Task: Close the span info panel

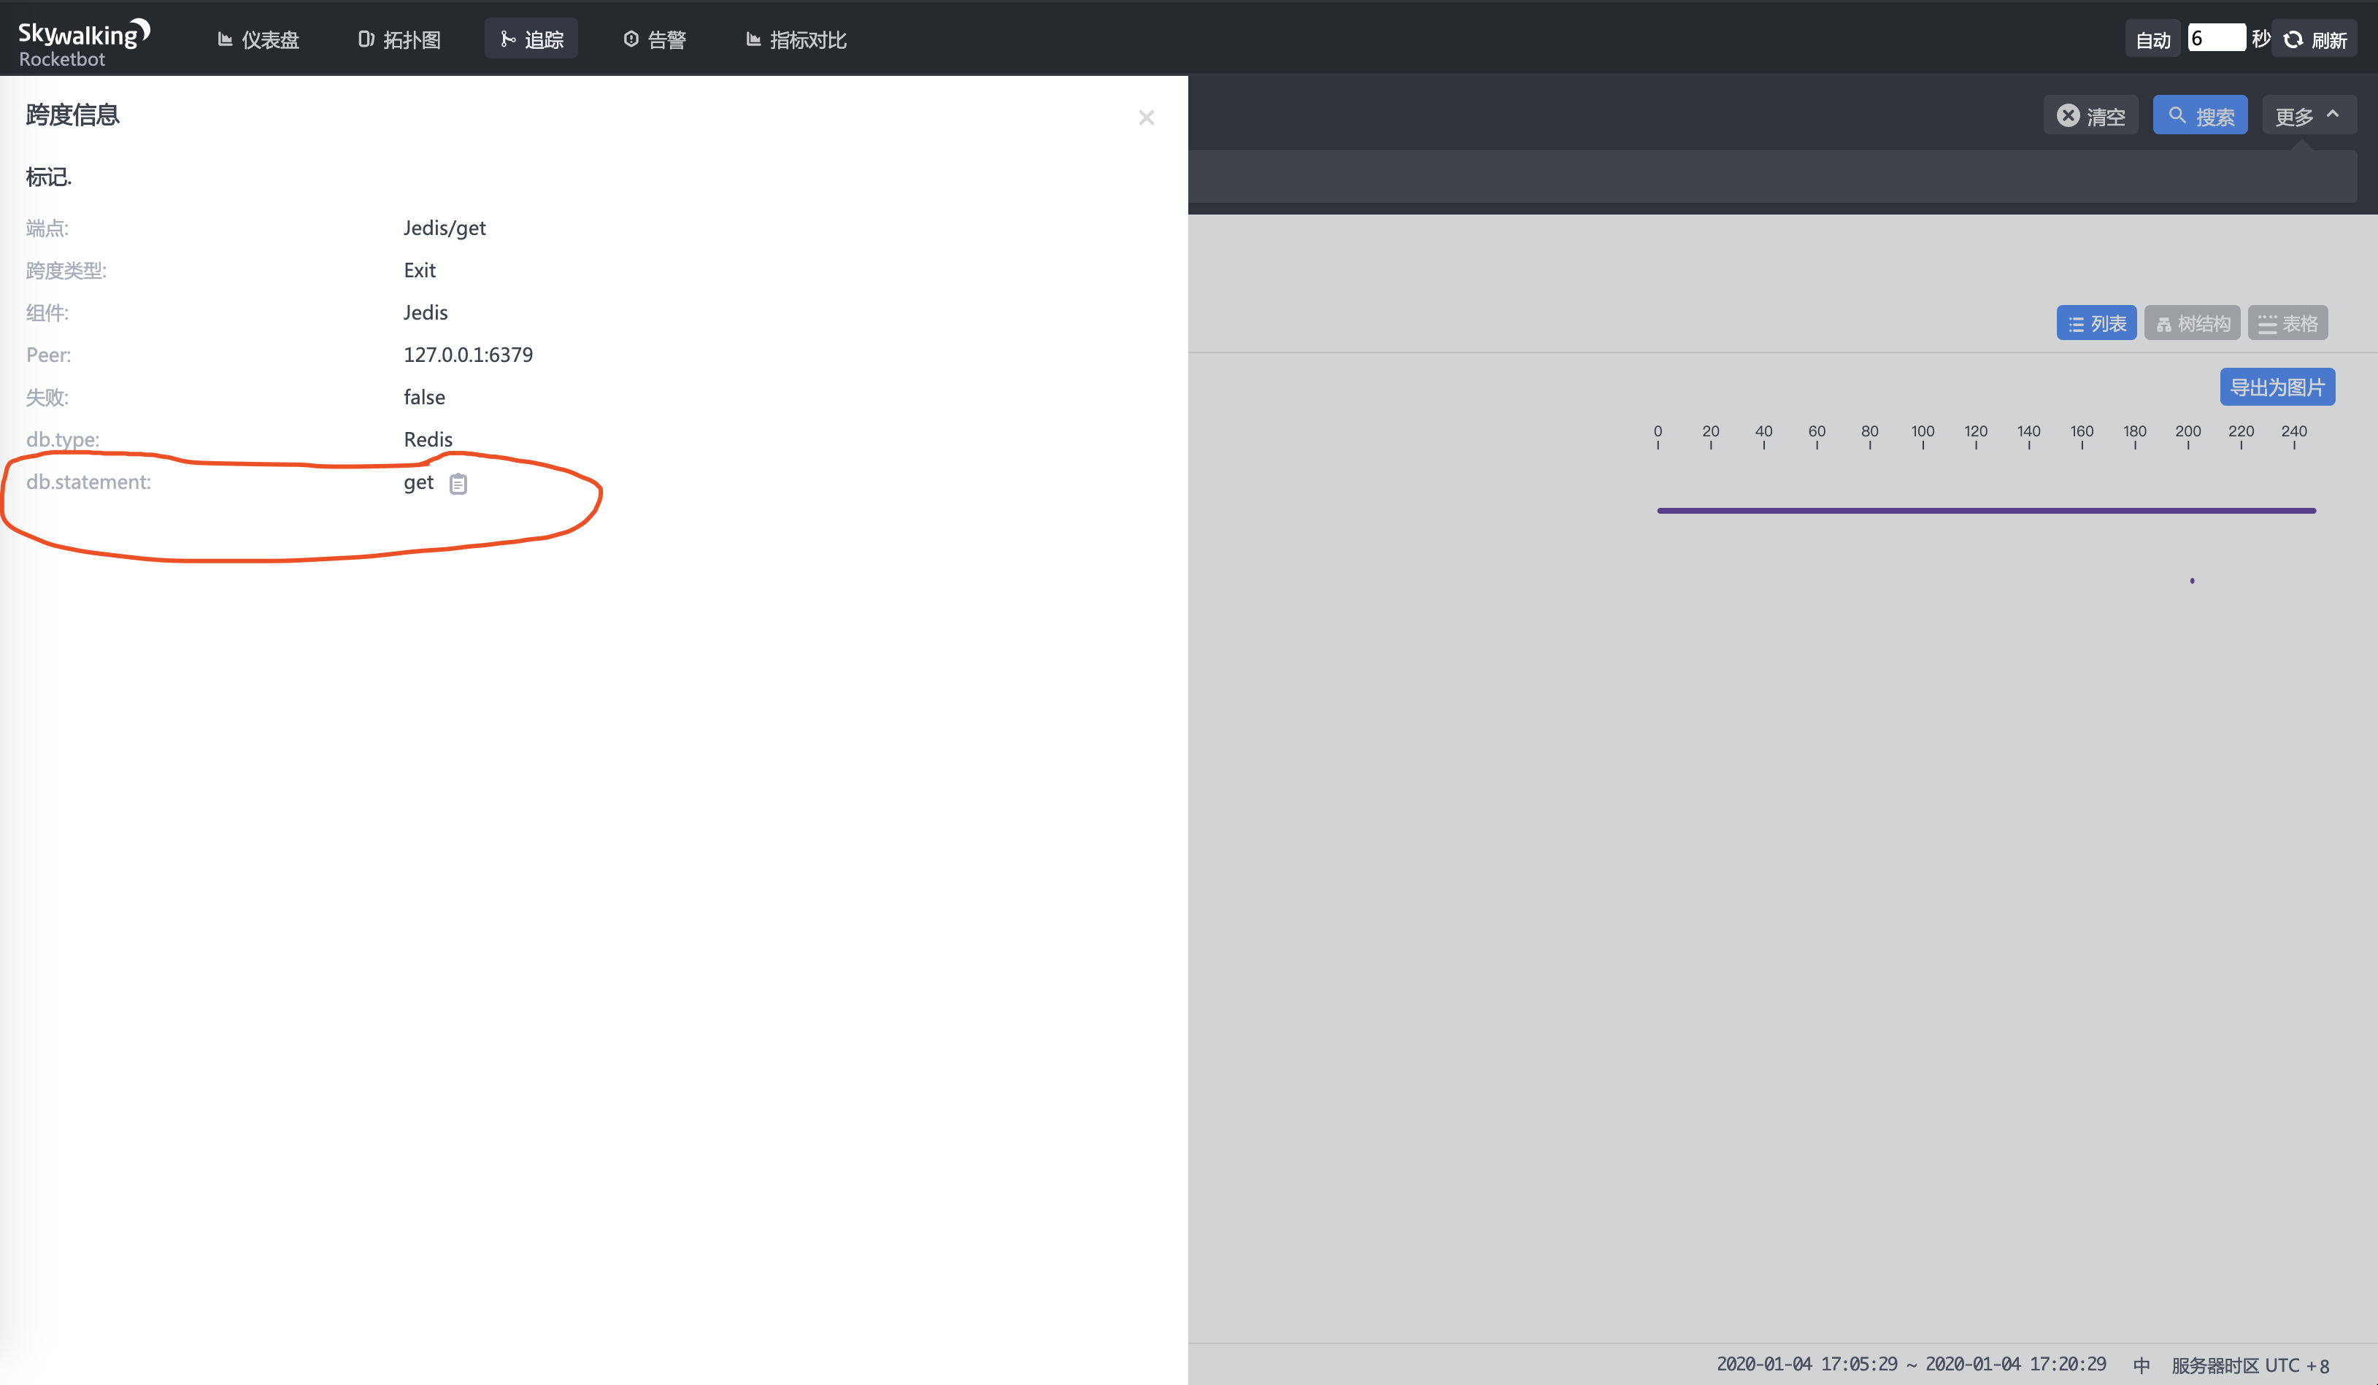Action: (x=1146, y=118)
